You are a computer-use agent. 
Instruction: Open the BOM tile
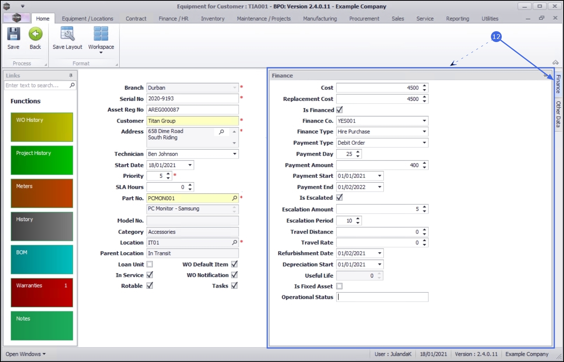click(x=42, y=260)
